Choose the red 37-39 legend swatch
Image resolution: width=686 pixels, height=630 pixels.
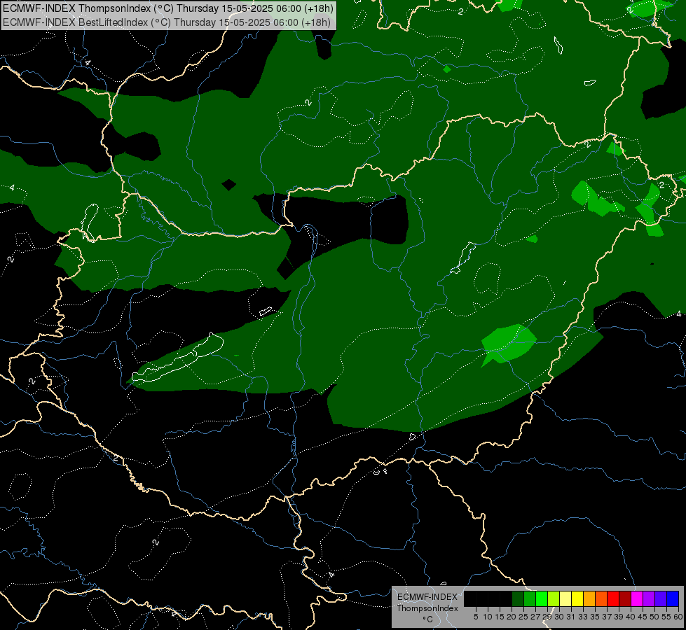[x=613, y=598]
